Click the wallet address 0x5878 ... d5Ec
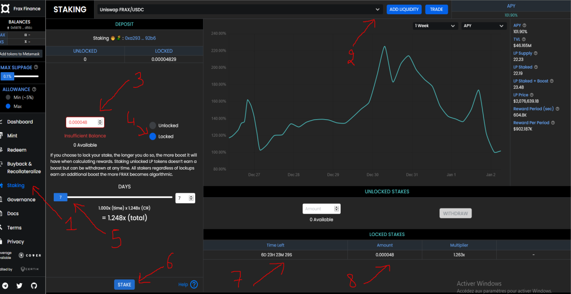The image size is (571, 294). (x=22, y=28)
